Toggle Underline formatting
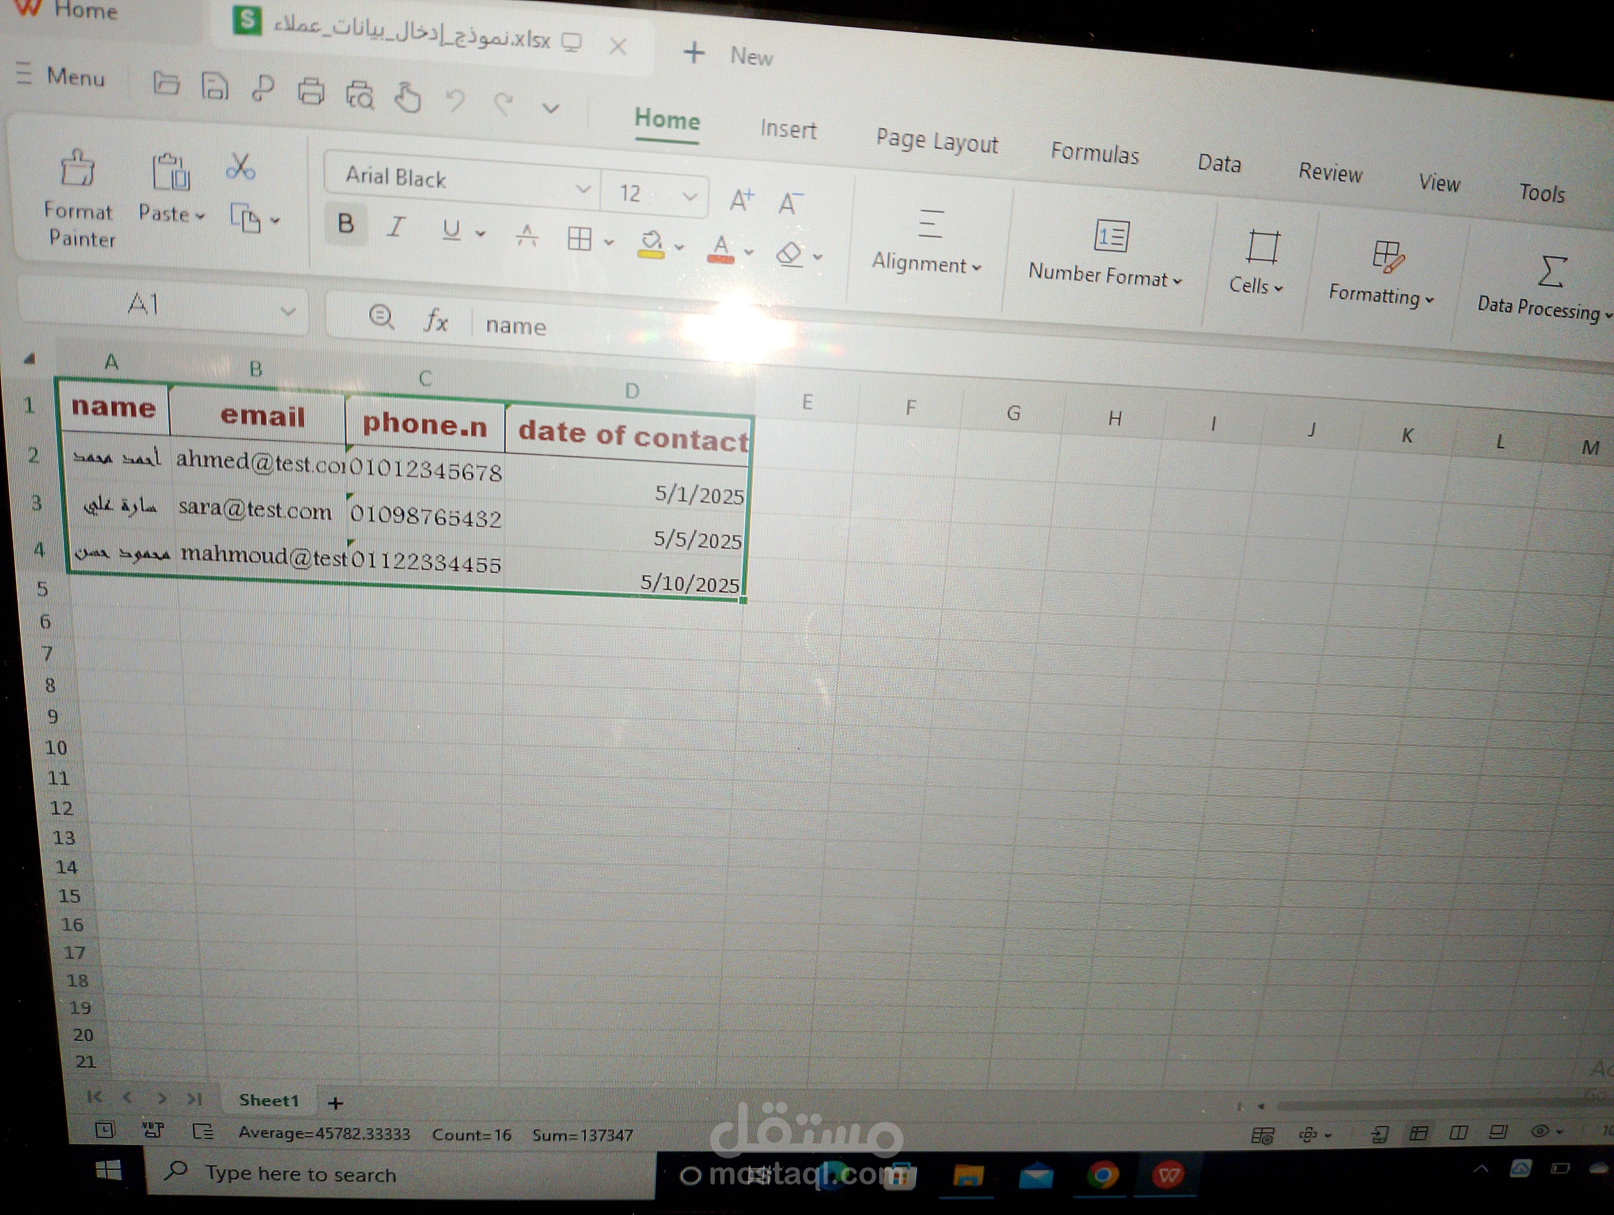The image size is (1614, 1215). pos(451,231)
